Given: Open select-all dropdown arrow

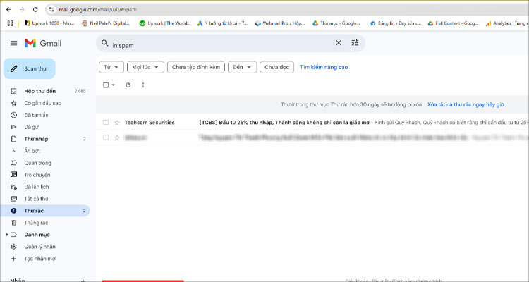Looking at the screenshot, I should 114,85.
